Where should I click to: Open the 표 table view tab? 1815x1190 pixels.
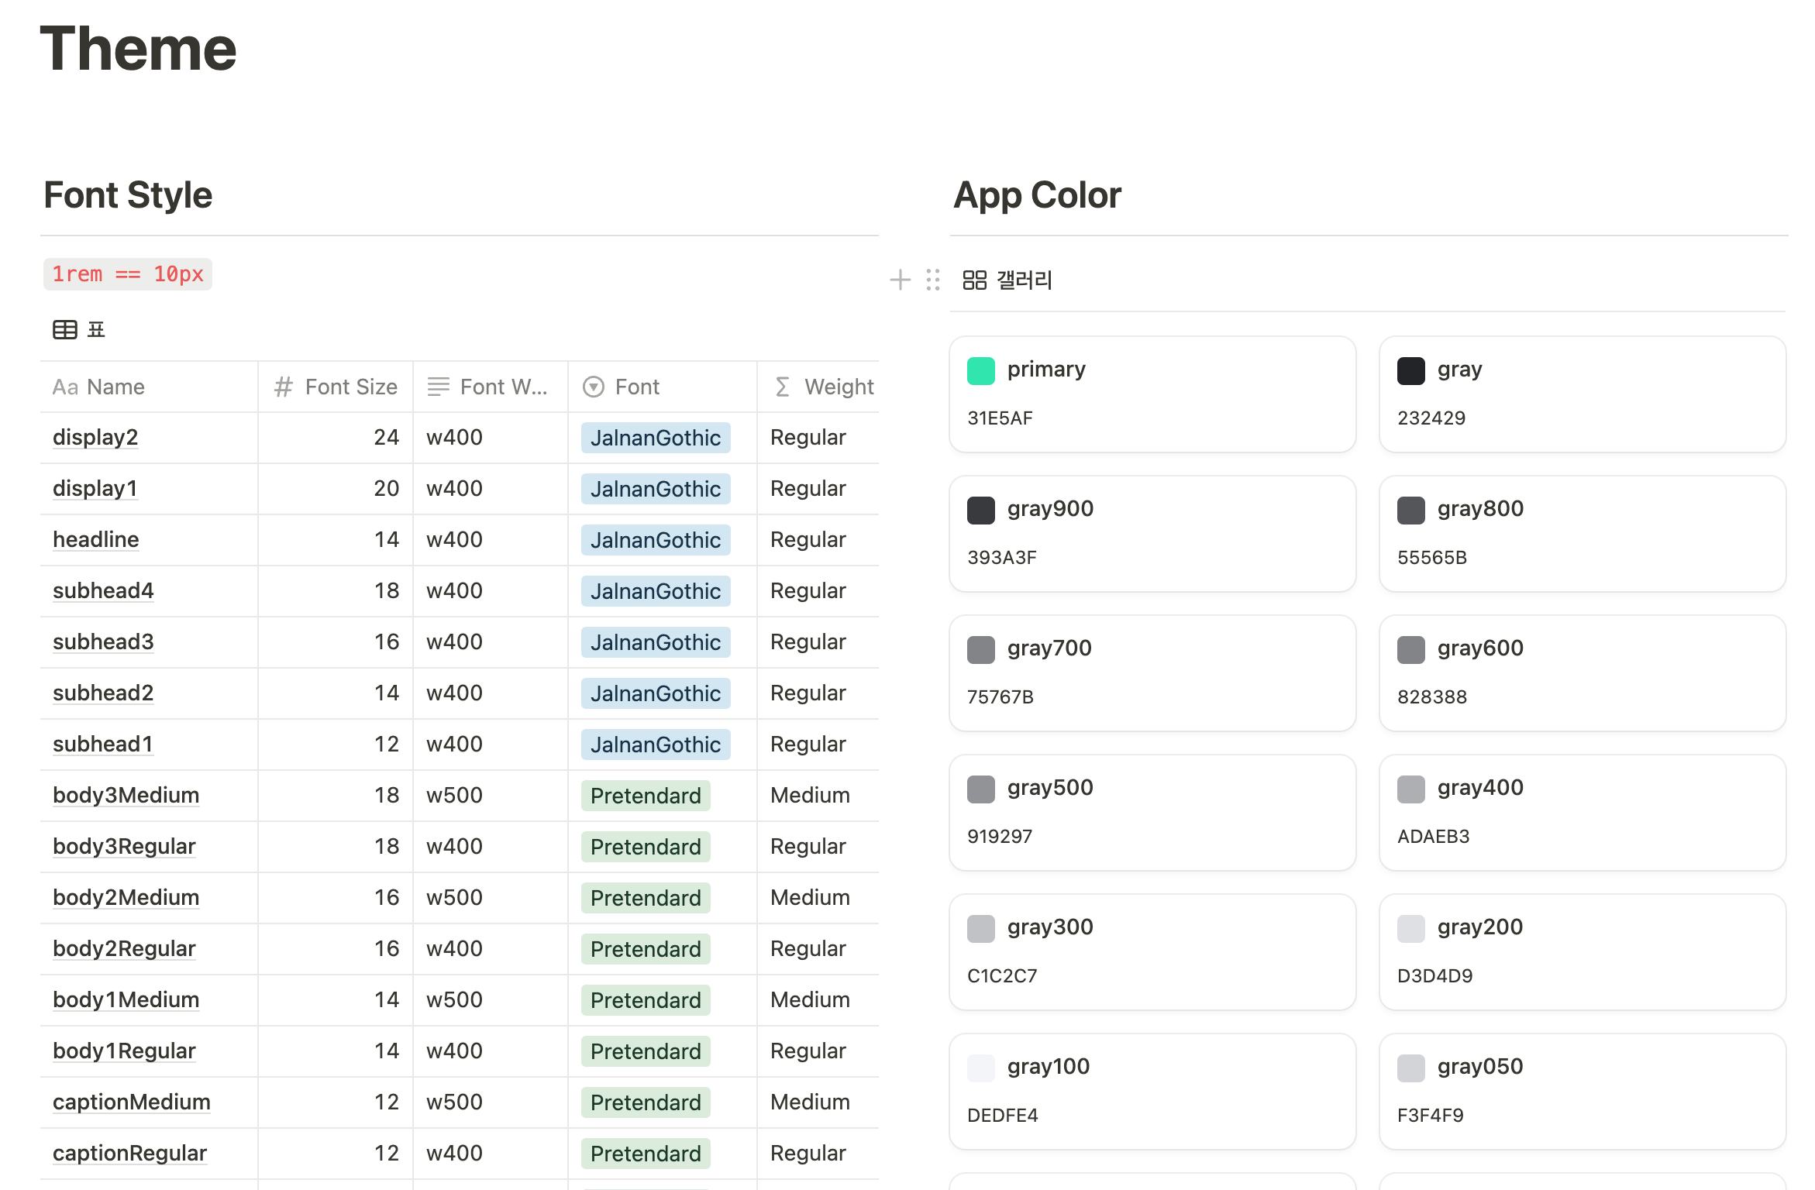[96, 330]
